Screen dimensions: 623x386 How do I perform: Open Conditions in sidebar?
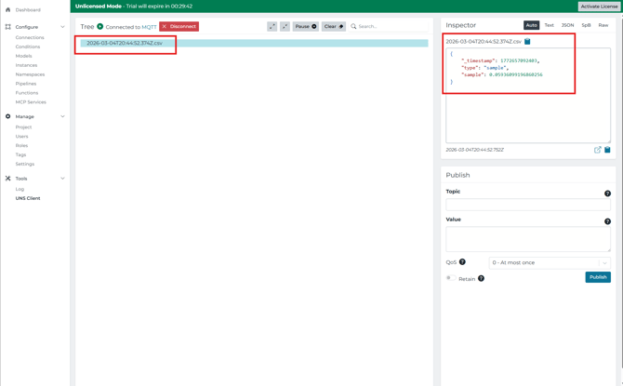click(28, 47)
